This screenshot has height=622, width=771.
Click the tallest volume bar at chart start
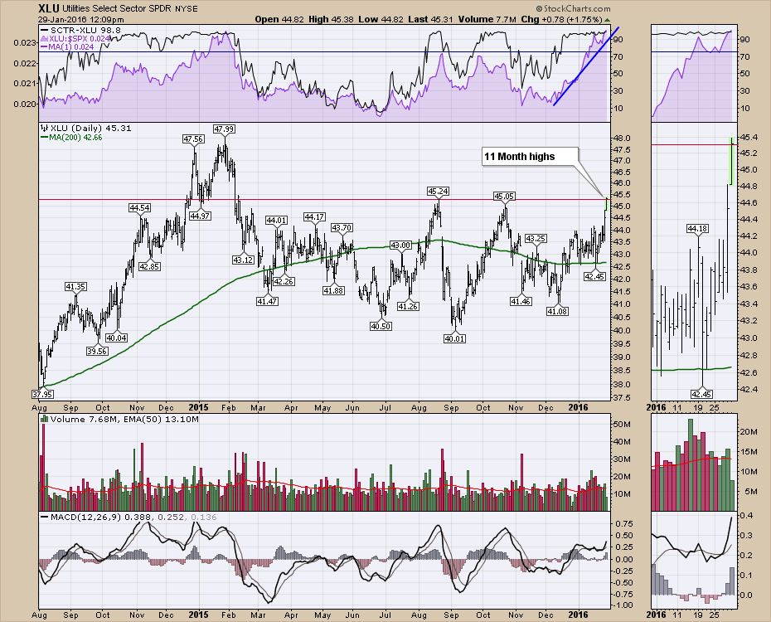[x=43, y=467]
